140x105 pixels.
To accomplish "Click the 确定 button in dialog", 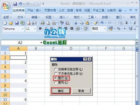I will [61, 91].
